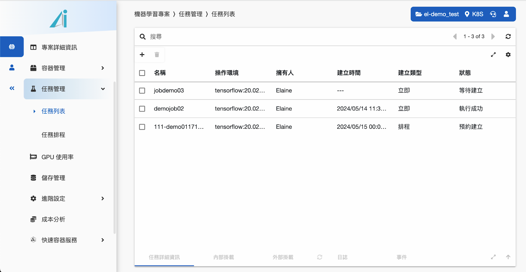The image size is (526, 272).
Task: Collapse the sidebar with double chevron
Action: click(x=12, y=88)
